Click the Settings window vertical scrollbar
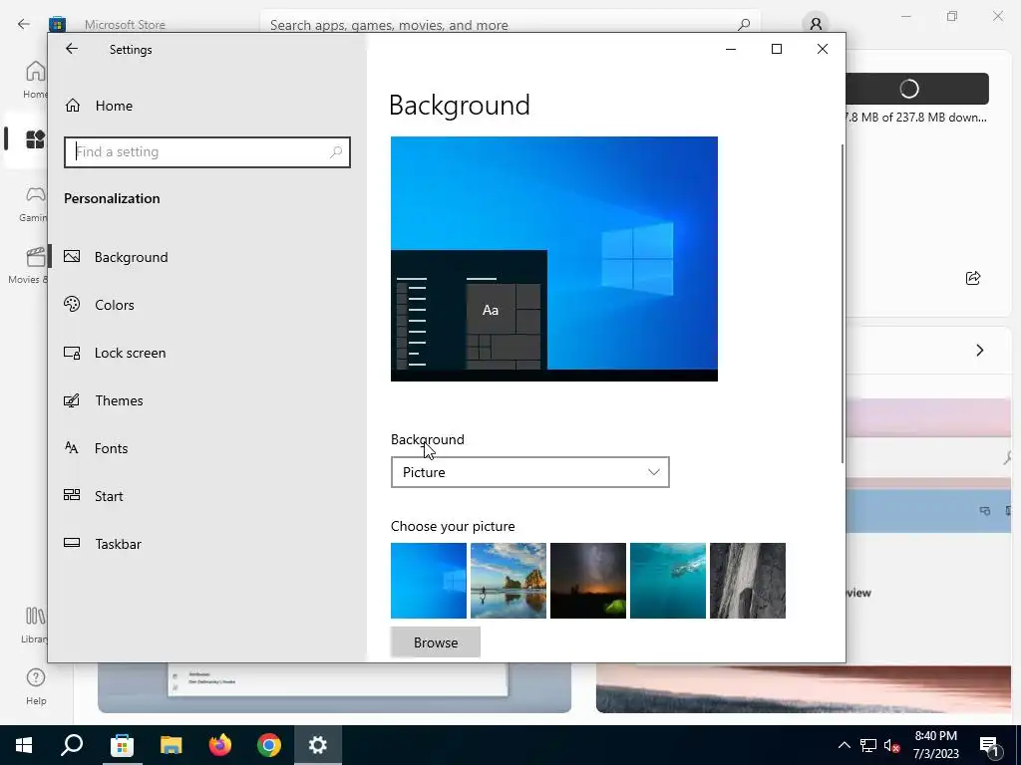The height and width of the screenshot is (765, 1021). pos(842,303)
